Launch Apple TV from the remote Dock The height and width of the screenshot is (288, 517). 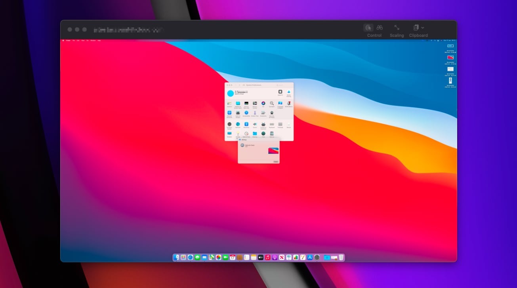click(x=261, y=258)
